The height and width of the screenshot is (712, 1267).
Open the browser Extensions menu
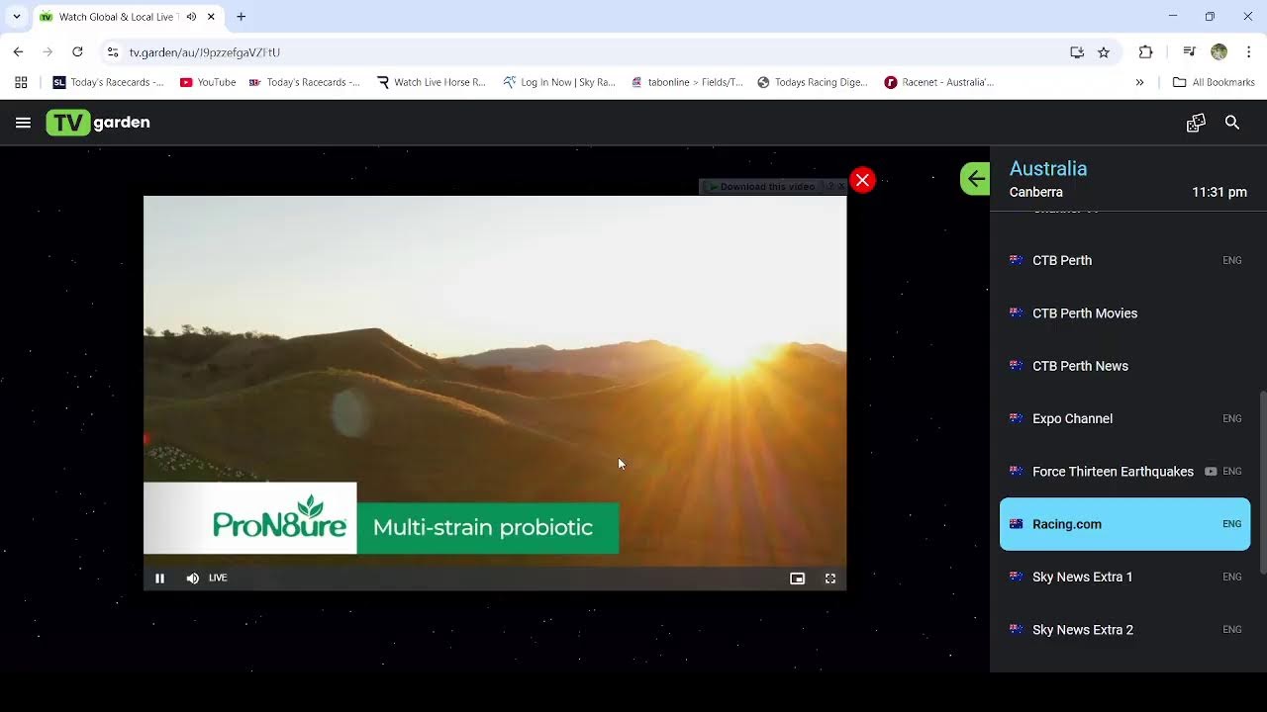(1146, 52)
